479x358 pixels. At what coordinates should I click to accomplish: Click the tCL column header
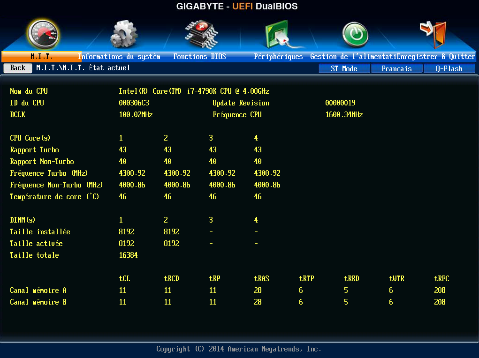coord(124,279)
